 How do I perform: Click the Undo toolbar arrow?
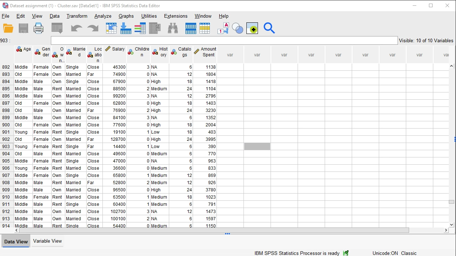click(x=74, y=28)
